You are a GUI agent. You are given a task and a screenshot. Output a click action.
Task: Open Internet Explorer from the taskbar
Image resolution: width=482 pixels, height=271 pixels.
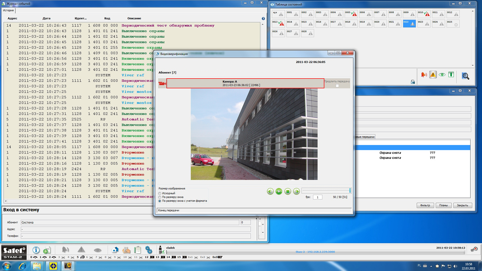point(22,266)
